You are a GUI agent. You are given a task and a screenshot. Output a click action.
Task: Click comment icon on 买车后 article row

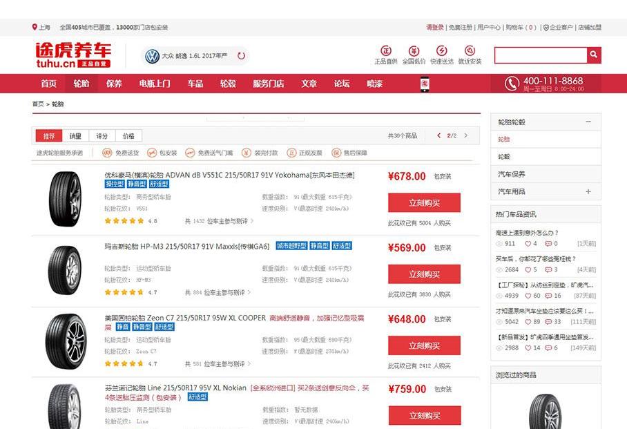click(x=548, y=269)
